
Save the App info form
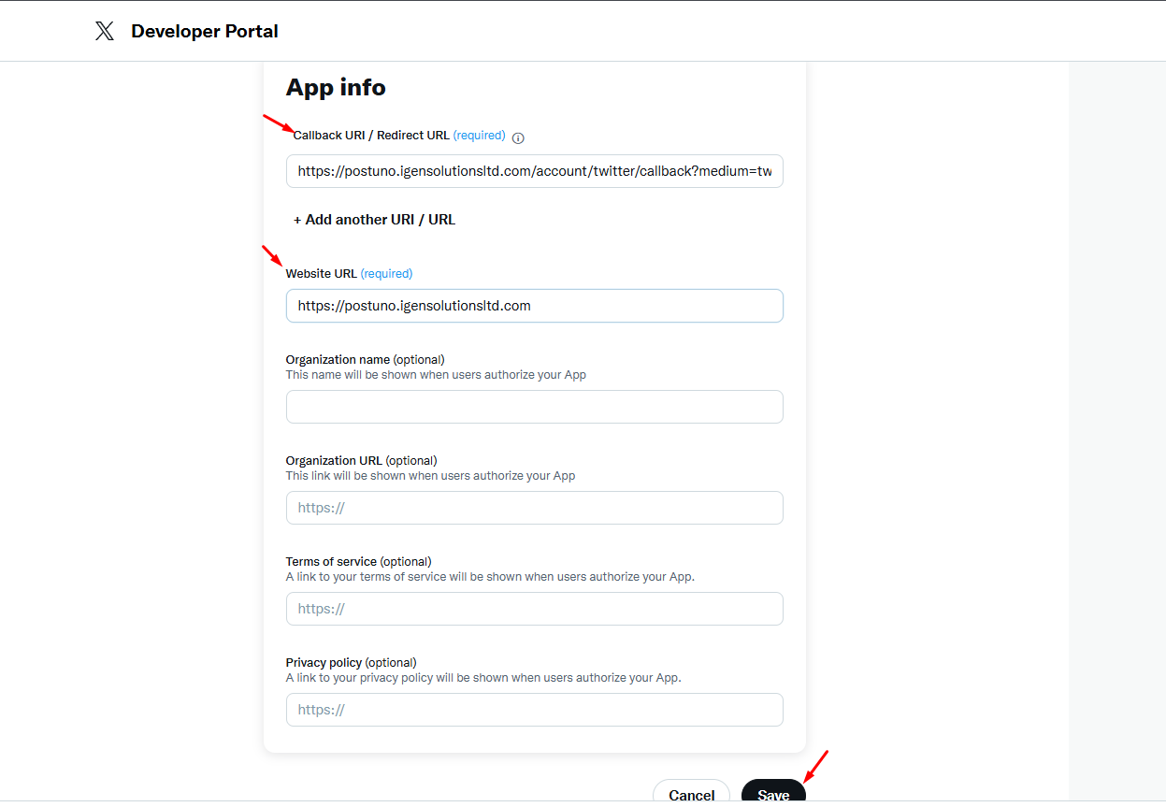pyautogui.click(x=773, y=794)
